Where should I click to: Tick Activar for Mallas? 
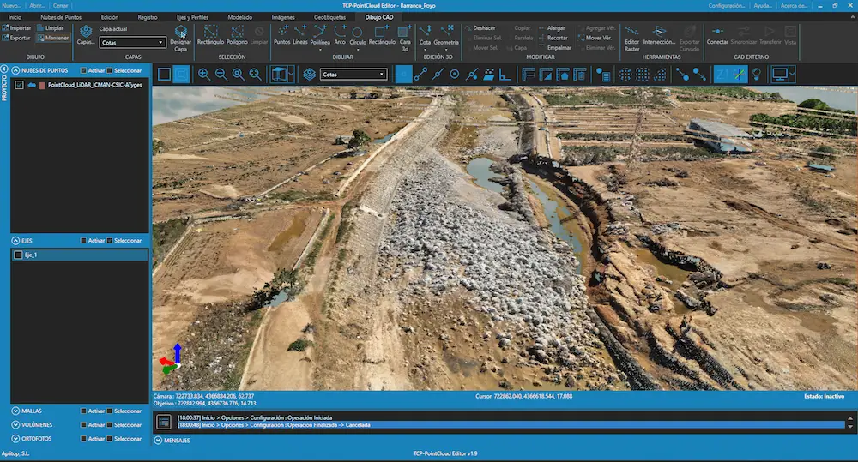click(84, 411)
